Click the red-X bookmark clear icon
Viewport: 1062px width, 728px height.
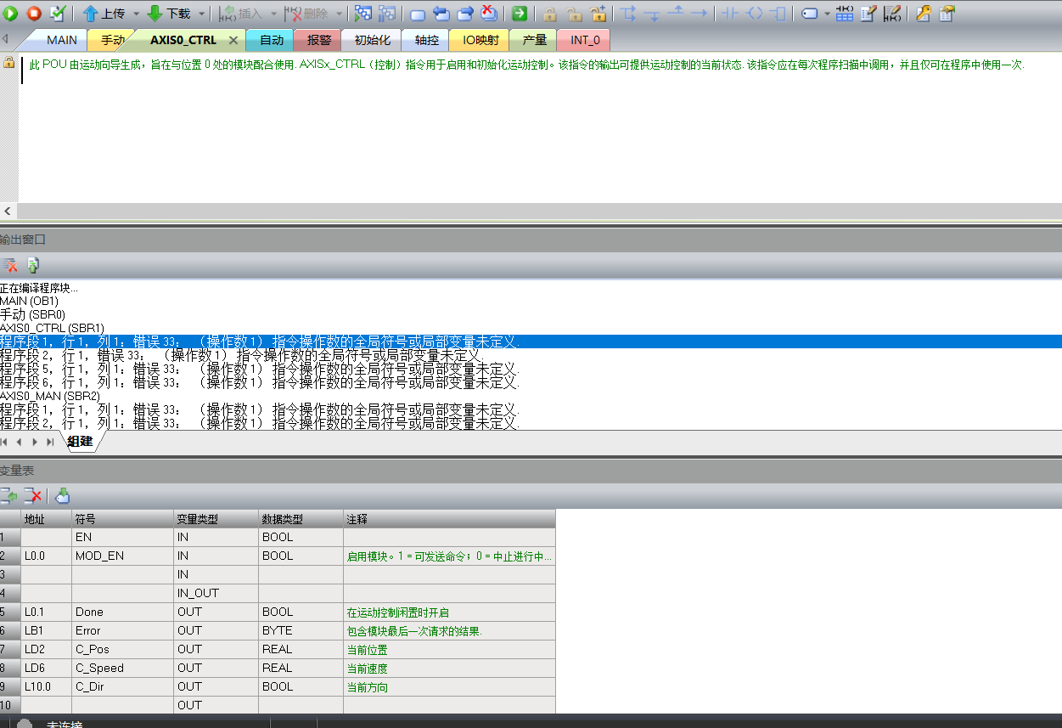coord(490,14)
